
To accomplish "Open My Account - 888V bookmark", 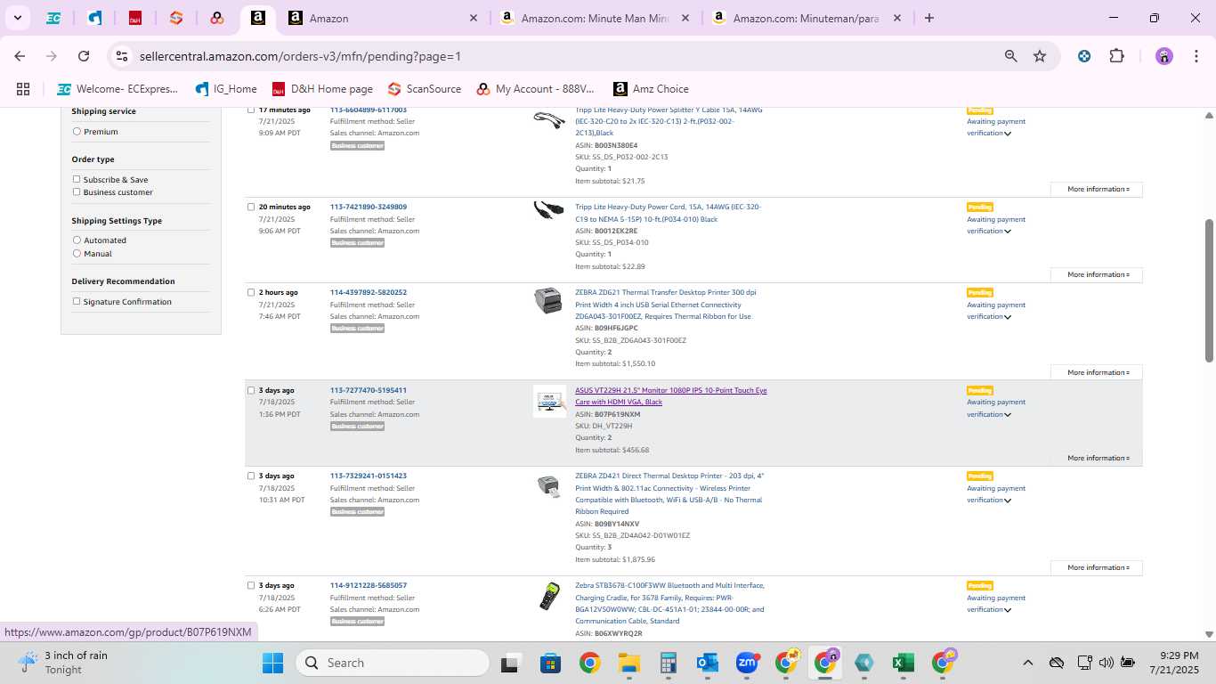I will [x=535, y=89].
